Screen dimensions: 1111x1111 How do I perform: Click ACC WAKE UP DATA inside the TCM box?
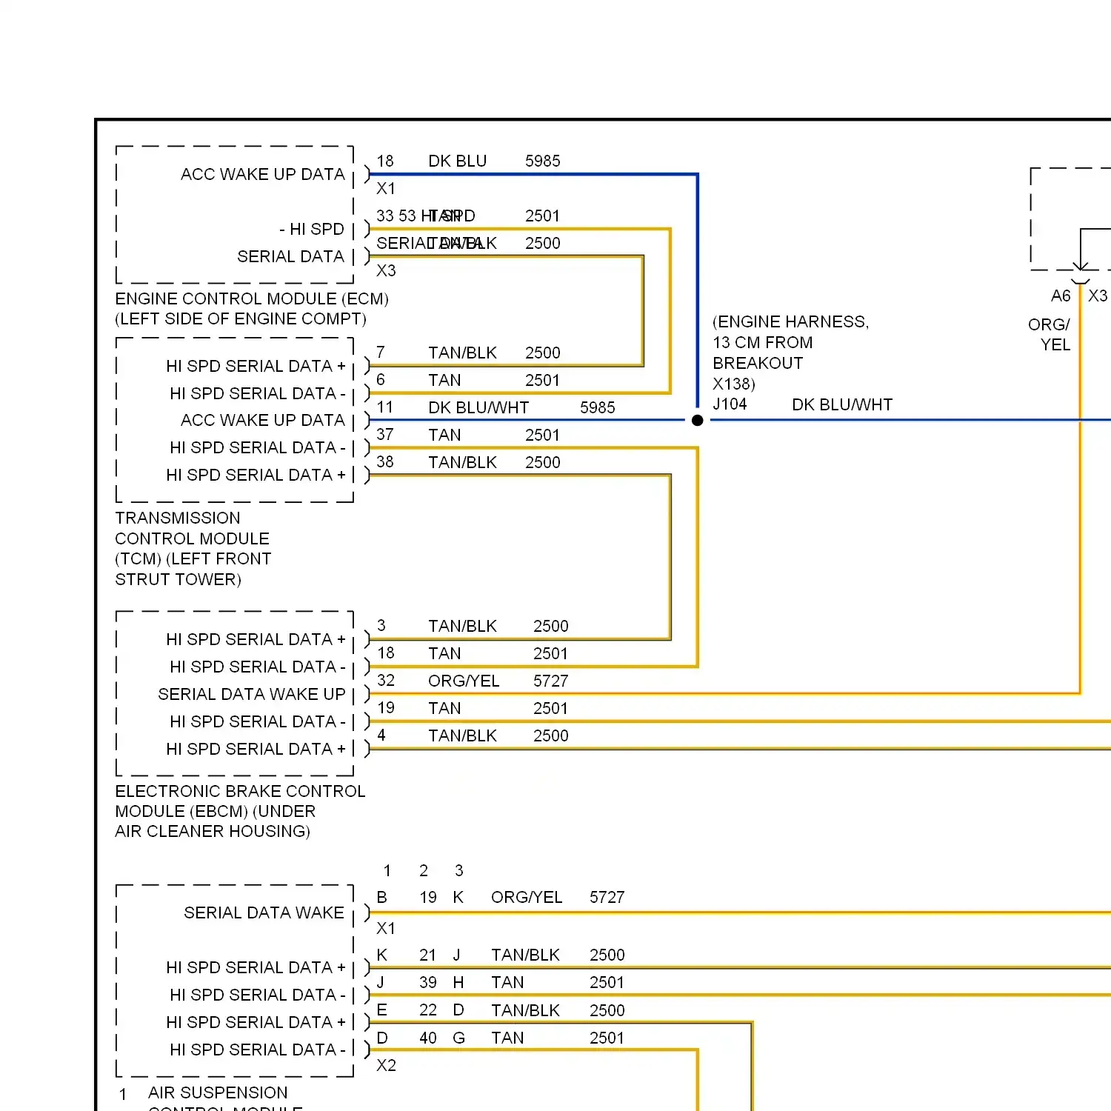click(263, 420)
